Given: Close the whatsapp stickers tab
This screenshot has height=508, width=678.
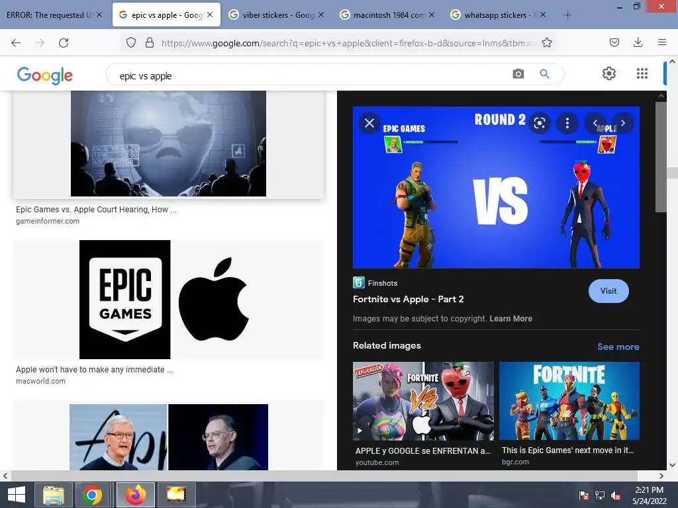Looking at the screenshot, I should point(543,15).
